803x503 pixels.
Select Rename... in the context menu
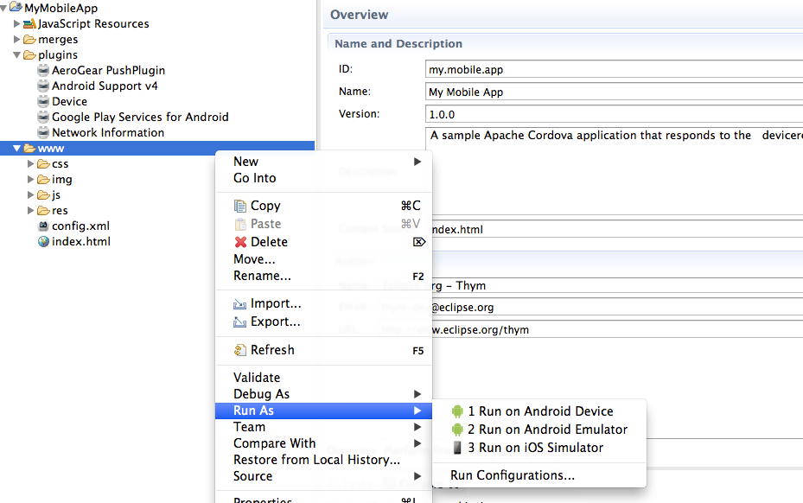(x=323, y=276)
